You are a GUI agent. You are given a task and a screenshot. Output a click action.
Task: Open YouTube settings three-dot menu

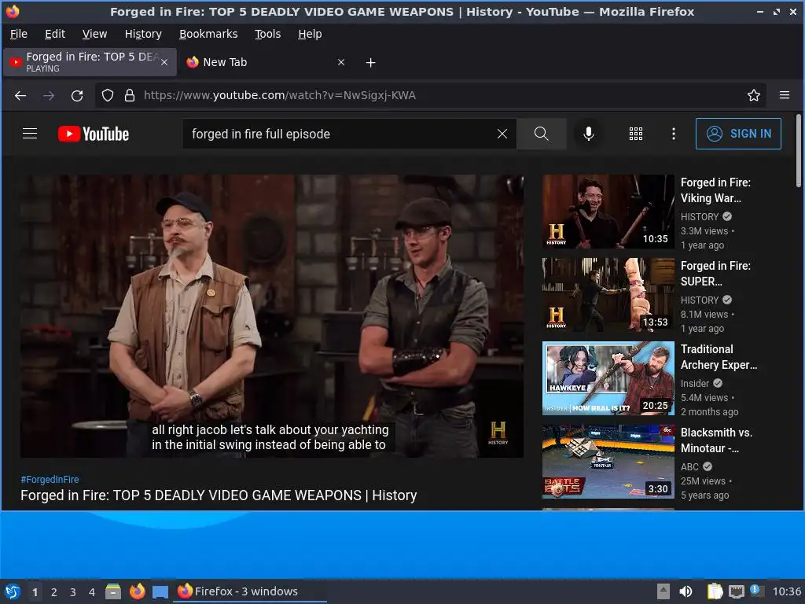674,134
